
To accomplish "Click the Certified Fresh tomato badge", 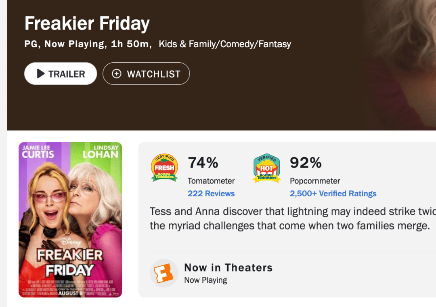I will click(164, 168).
